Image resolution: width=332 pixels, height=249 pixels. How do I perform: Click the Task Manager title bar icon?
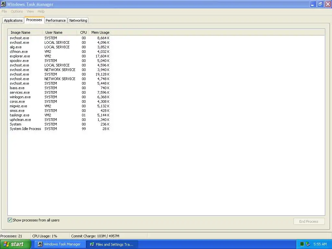3,4
